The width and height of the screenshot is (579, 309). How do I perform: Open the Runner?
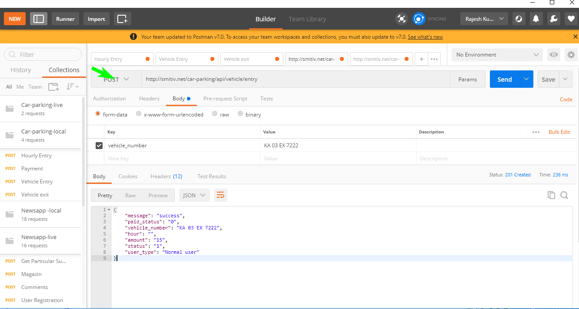point(65,19)
